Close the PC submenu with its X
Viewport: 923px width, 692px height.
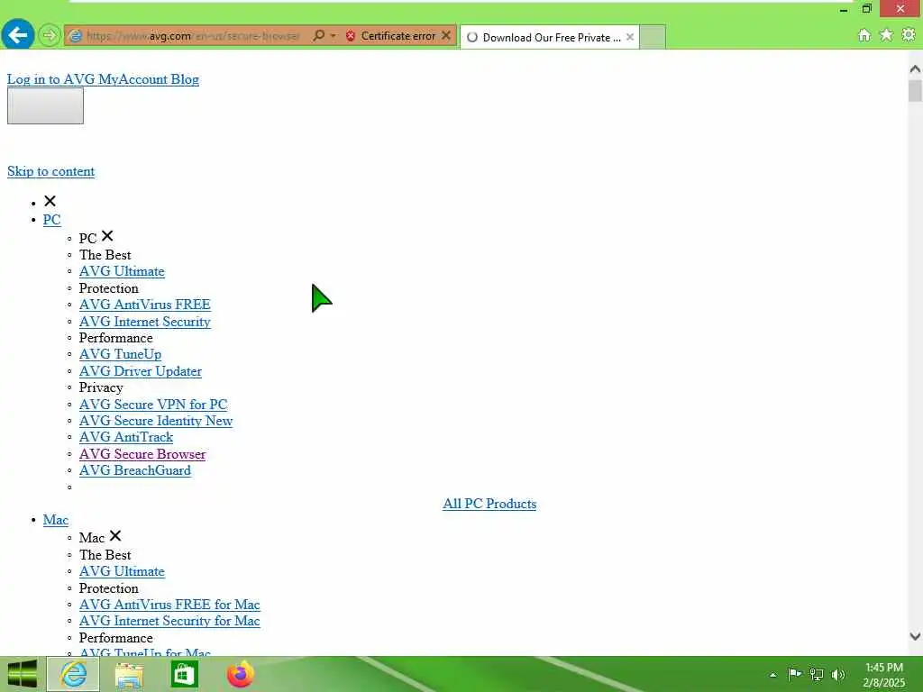(x=107, y=236)
